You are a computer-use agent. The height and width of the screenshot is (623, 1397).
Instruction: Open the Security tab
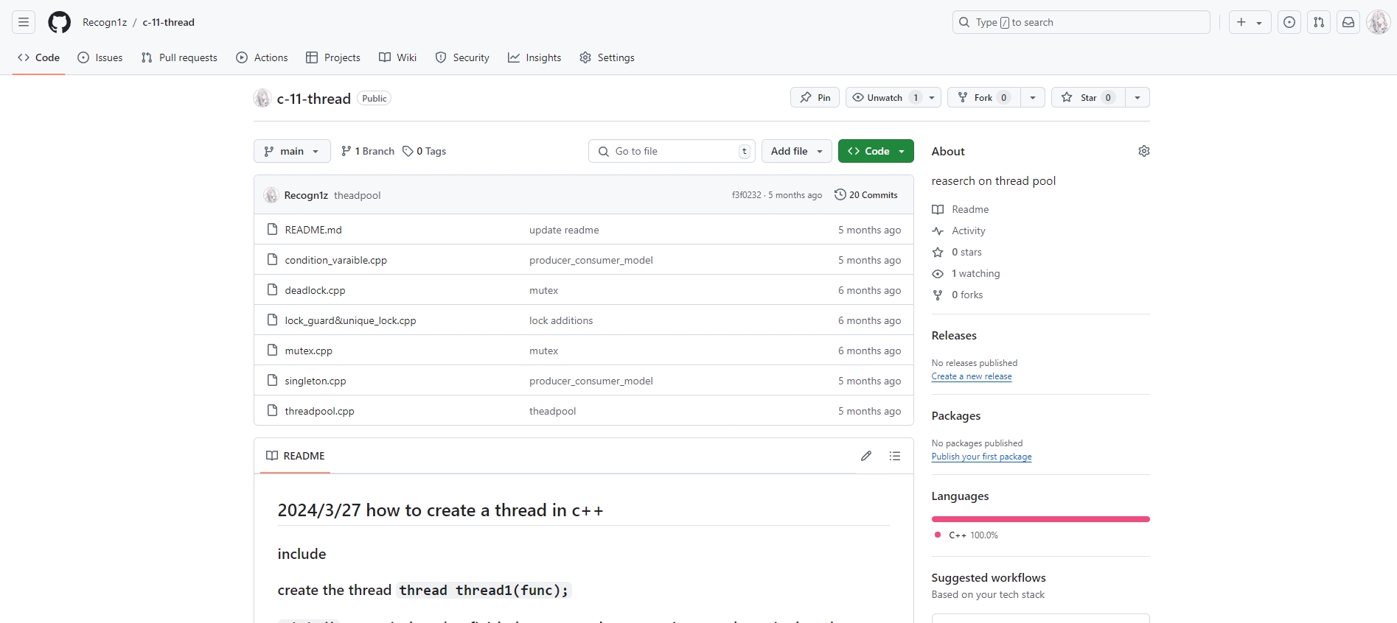tap(462, 57)
